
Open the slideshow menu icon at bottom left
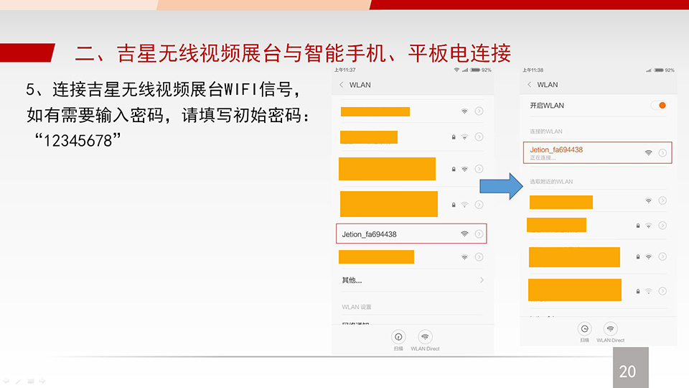(30, 380)
